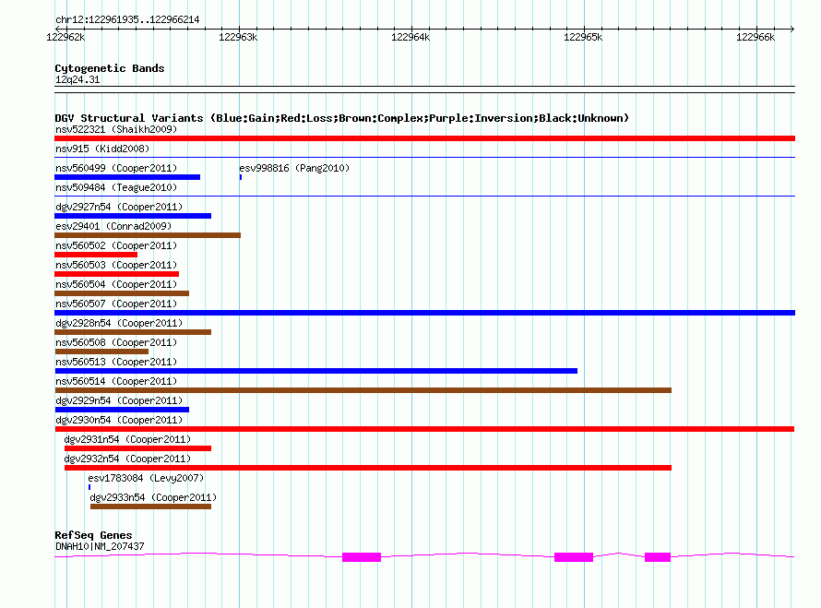Click the 122962k ruler tick label
This screenshot has width=821, height=608.
(65, 37)
